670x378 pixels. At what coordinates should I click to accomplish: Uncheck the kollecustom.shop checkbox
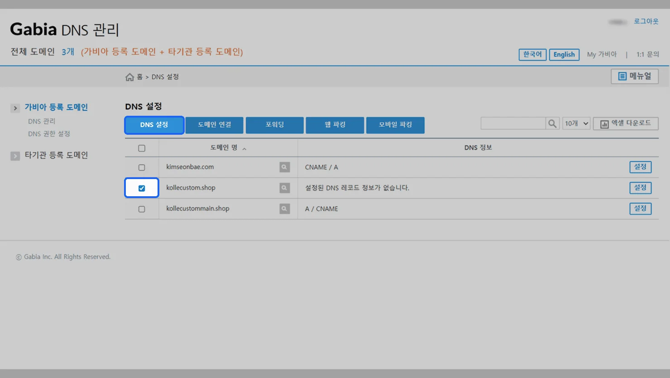pos(142,188)
